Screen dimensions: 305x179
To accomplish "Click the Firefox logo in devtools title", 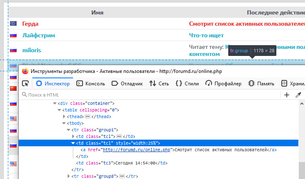I will (x=25, y=71).
